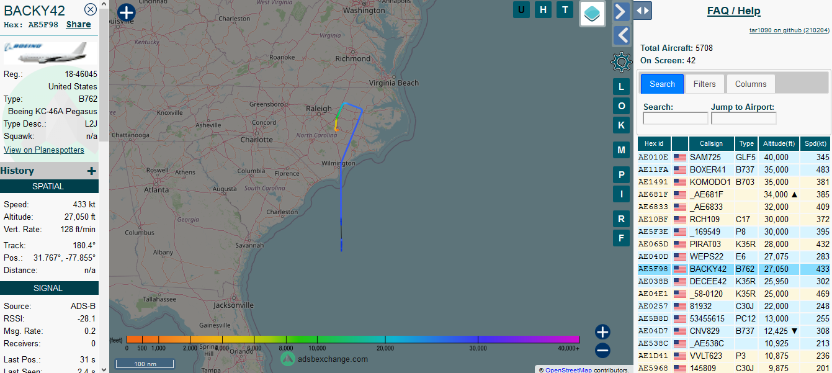Screen dimensions: 832x373
Task: Focus the Search input field
Action: tap(676, 118)
